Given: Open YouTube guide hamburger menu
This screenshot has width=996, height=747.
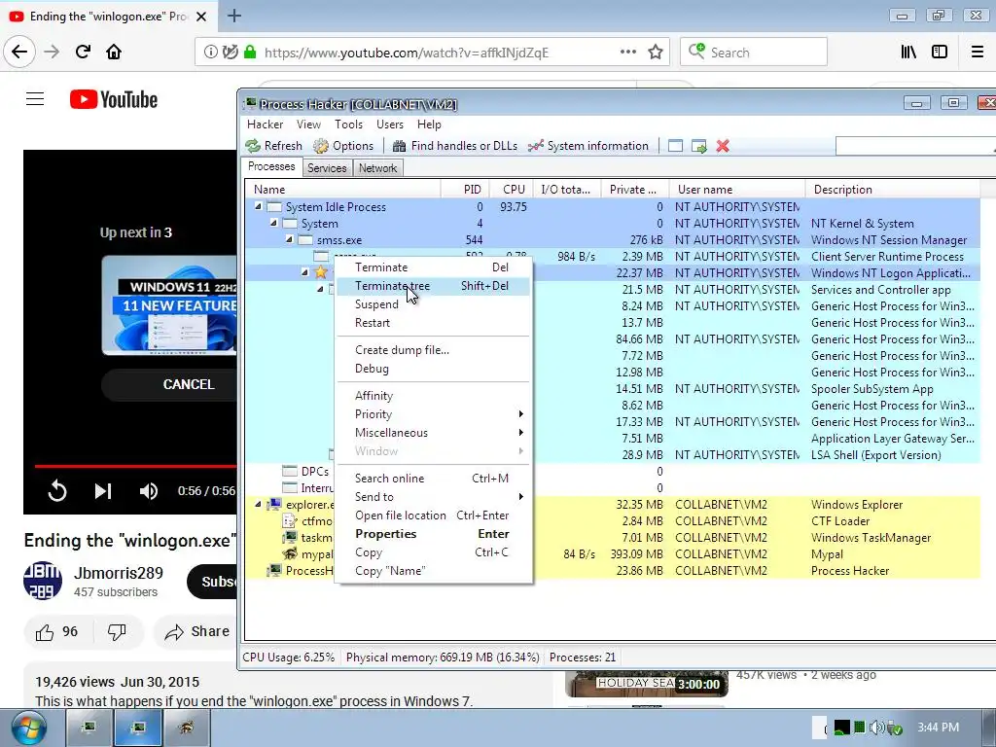Looking at the screenshot, I should 35,98.
